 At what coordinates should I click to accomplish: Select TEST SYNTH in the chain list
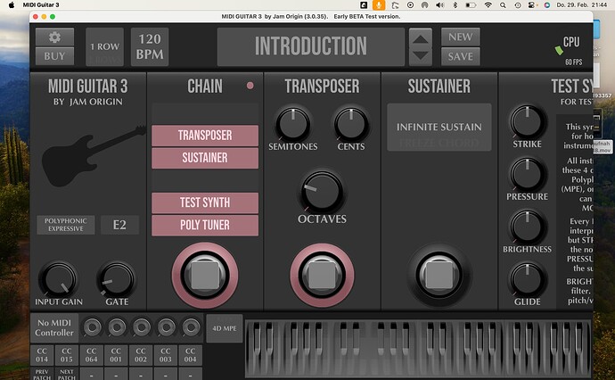(x=205, y=202)
